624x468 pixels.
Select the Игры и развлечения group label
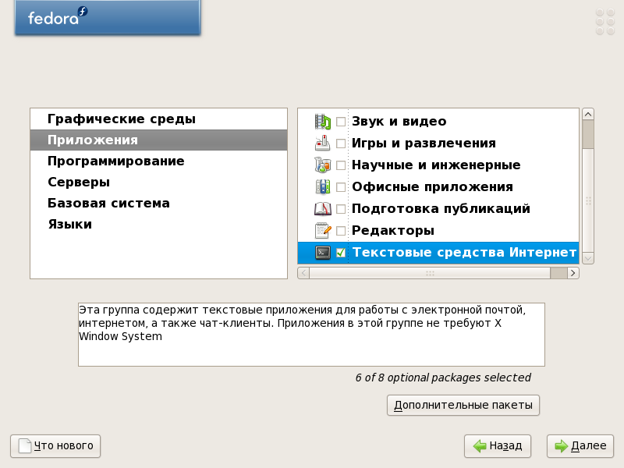[424, 144]
